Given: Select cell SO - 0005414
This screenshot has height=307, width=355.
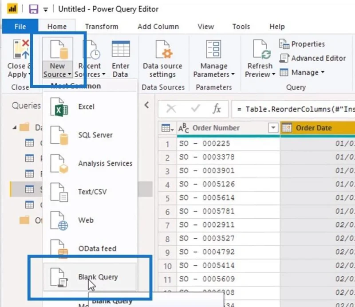Looking at the screenshot, I should (x=228, y=266).
